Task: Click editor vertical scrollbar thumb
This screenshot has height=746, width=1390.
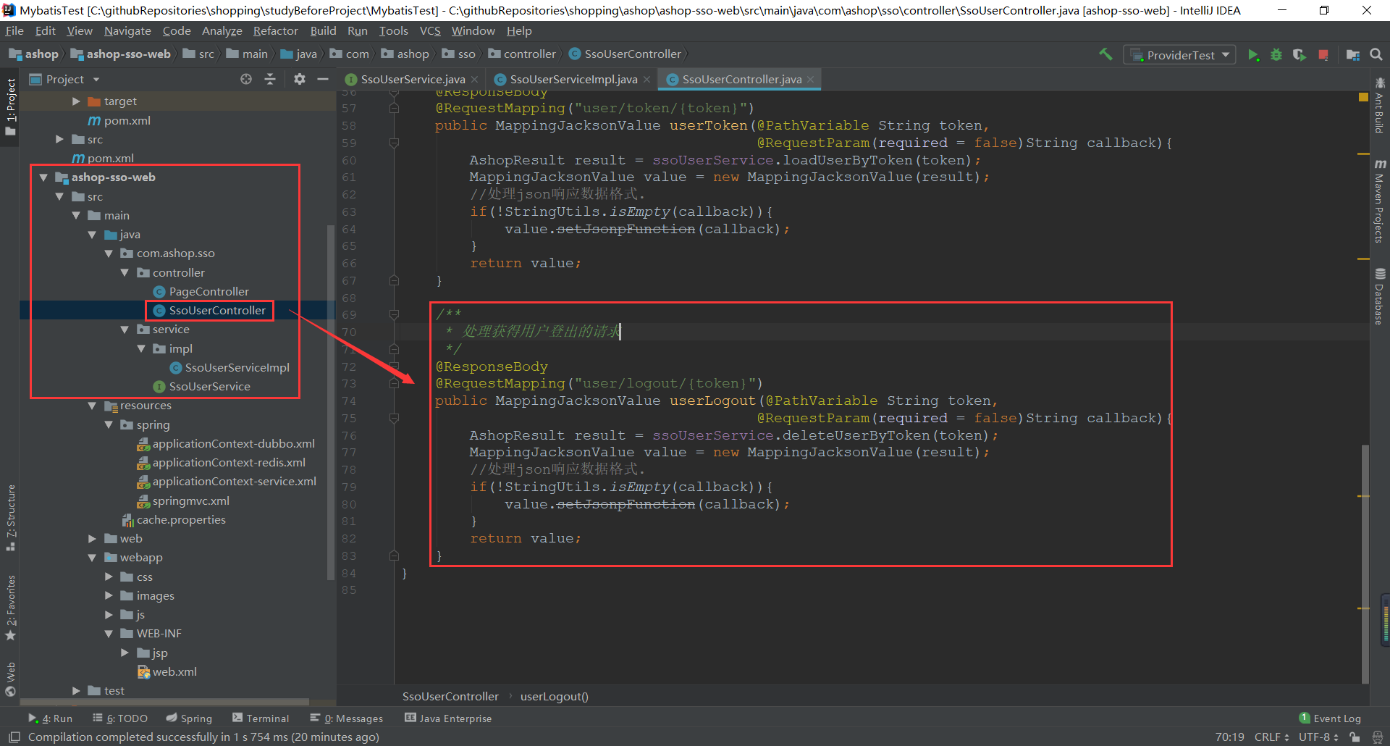Action: [1365, 563]
